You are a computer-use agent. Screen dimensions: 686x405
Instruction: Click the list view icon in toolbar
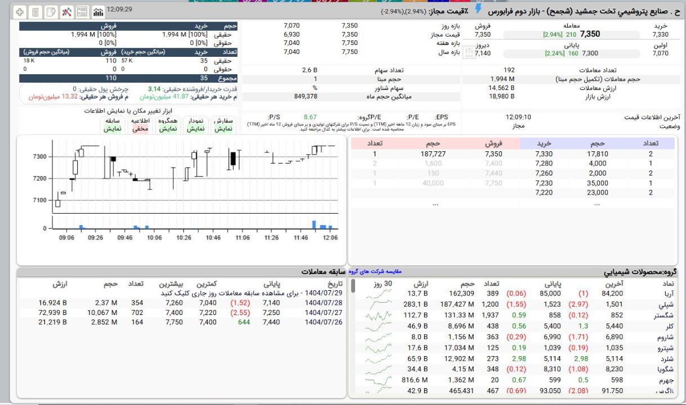[82, 11]
